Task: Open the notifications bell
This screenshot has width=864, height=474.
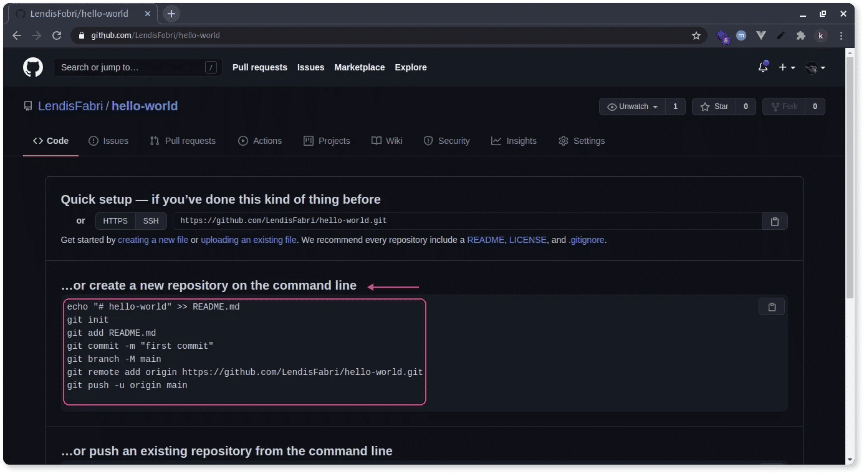Action: (763, 67)
